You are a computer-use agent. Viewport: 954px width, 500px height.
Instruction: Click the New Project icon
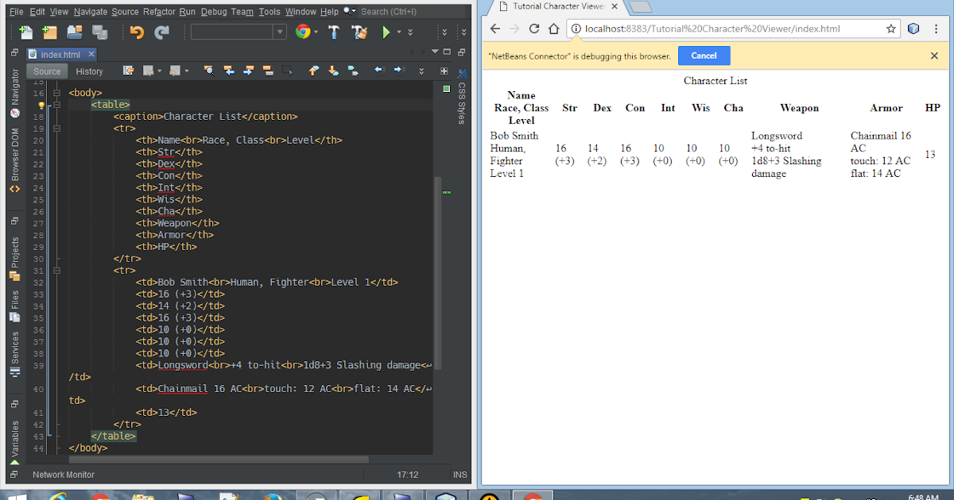(48, 32)
